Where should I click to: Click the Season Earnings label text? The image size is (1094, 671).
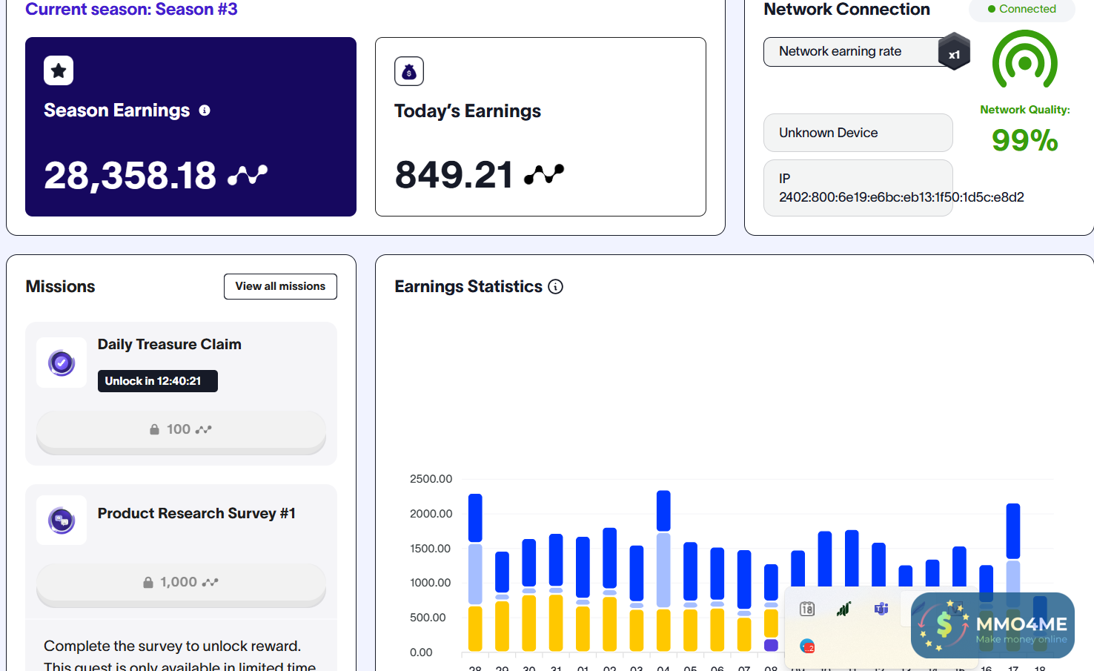[117, 110]
